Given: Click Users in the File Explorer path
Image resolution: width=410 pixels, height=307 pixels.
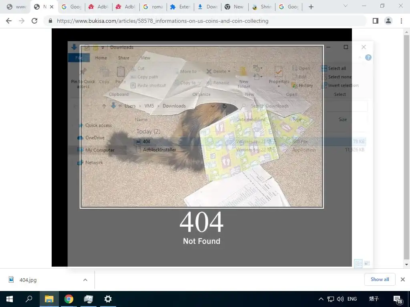Looking at the screenshot, I should click(130, 106).
